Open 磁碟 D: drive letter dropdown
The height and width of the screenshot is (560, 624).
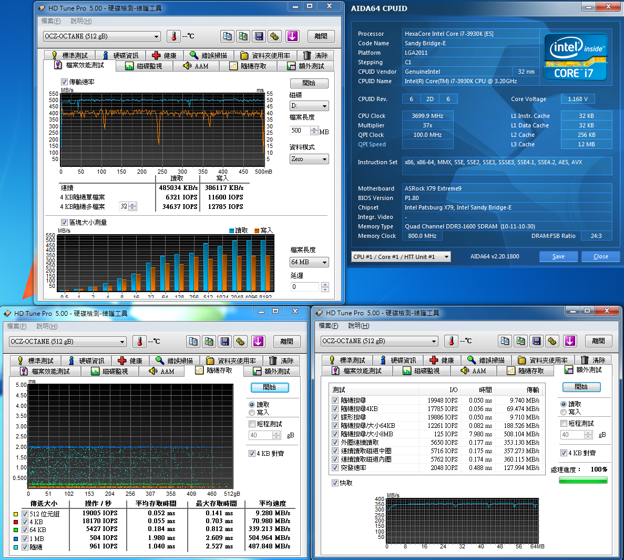coord(309,106)
